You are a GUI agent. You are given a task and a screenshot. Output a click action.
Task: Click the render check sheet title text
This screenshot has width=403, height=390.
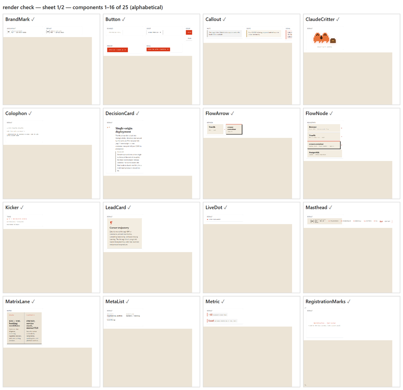click(x=83, y=7)
